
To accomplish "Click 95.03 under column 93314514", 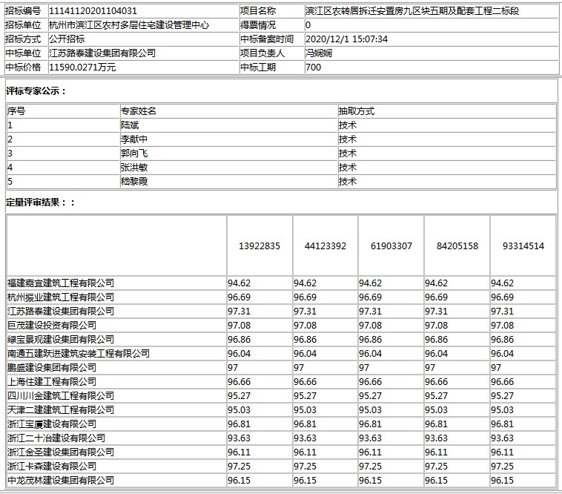I will click(x=502, y=409).
